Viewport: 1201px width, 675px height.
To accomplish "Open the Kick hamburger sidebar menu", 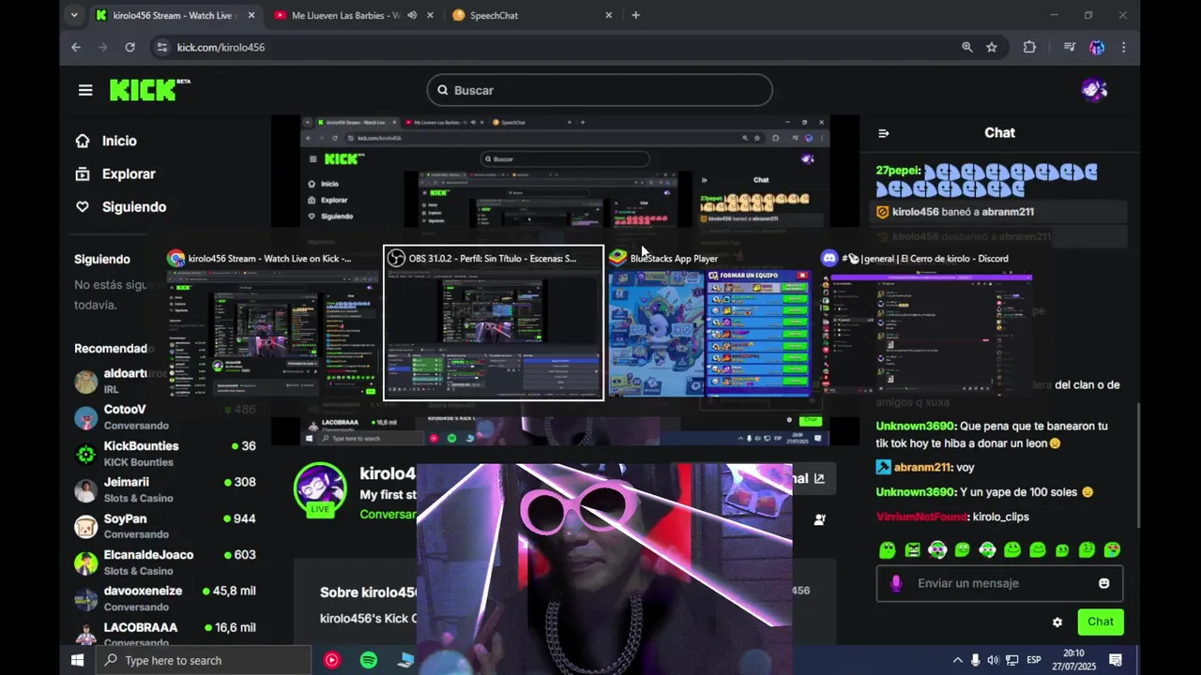I will (85, 90).
